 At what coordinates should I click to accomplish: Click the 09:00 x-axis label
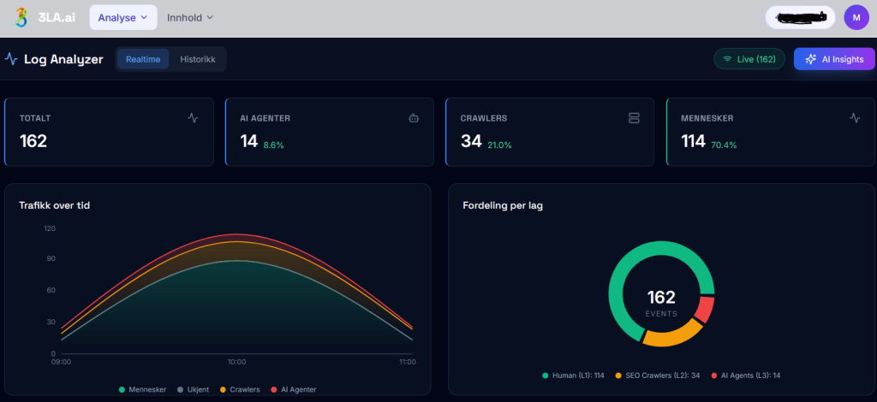click(61, 362)
